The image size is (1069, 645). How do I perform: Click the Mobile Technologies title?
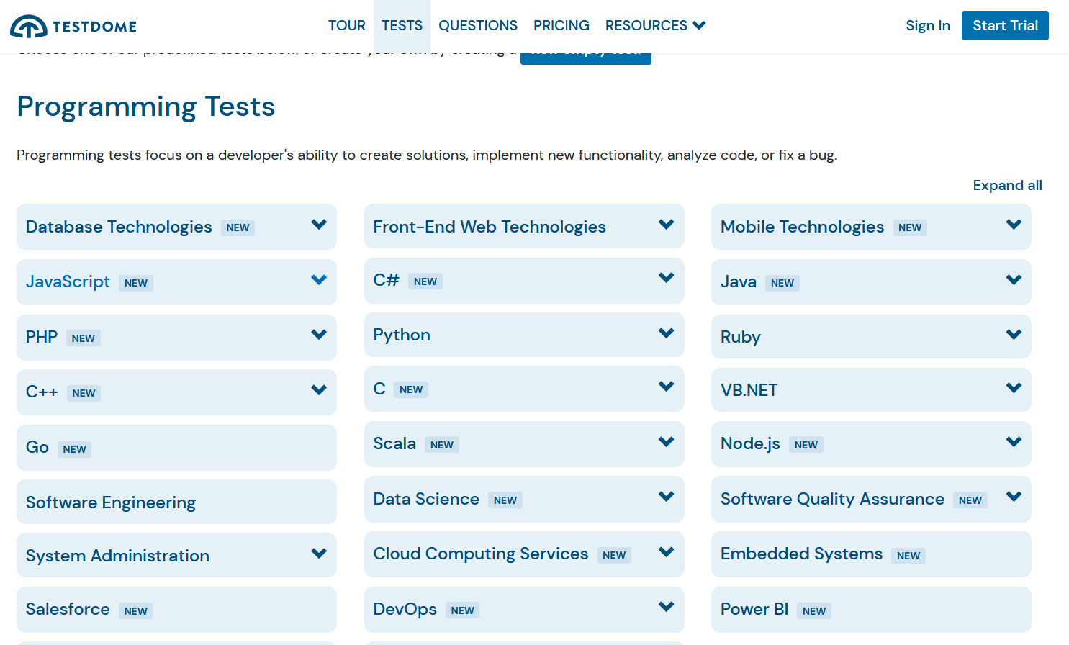(802, 227)
